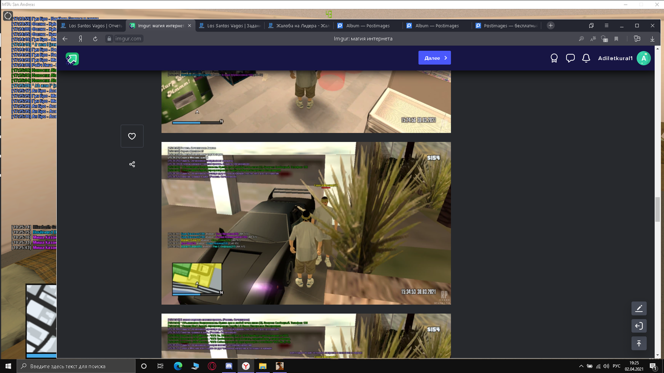Click the pencil edit floating button
664x373 pixels.
point(639,308)
